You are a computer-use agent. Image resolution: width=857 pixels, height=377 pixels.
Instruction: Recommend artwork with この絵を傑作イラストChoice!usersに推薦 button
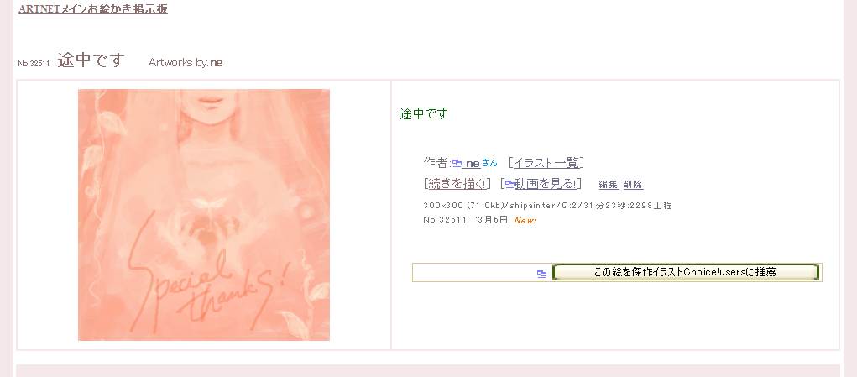pyautogui.click(x=686, y=272)
